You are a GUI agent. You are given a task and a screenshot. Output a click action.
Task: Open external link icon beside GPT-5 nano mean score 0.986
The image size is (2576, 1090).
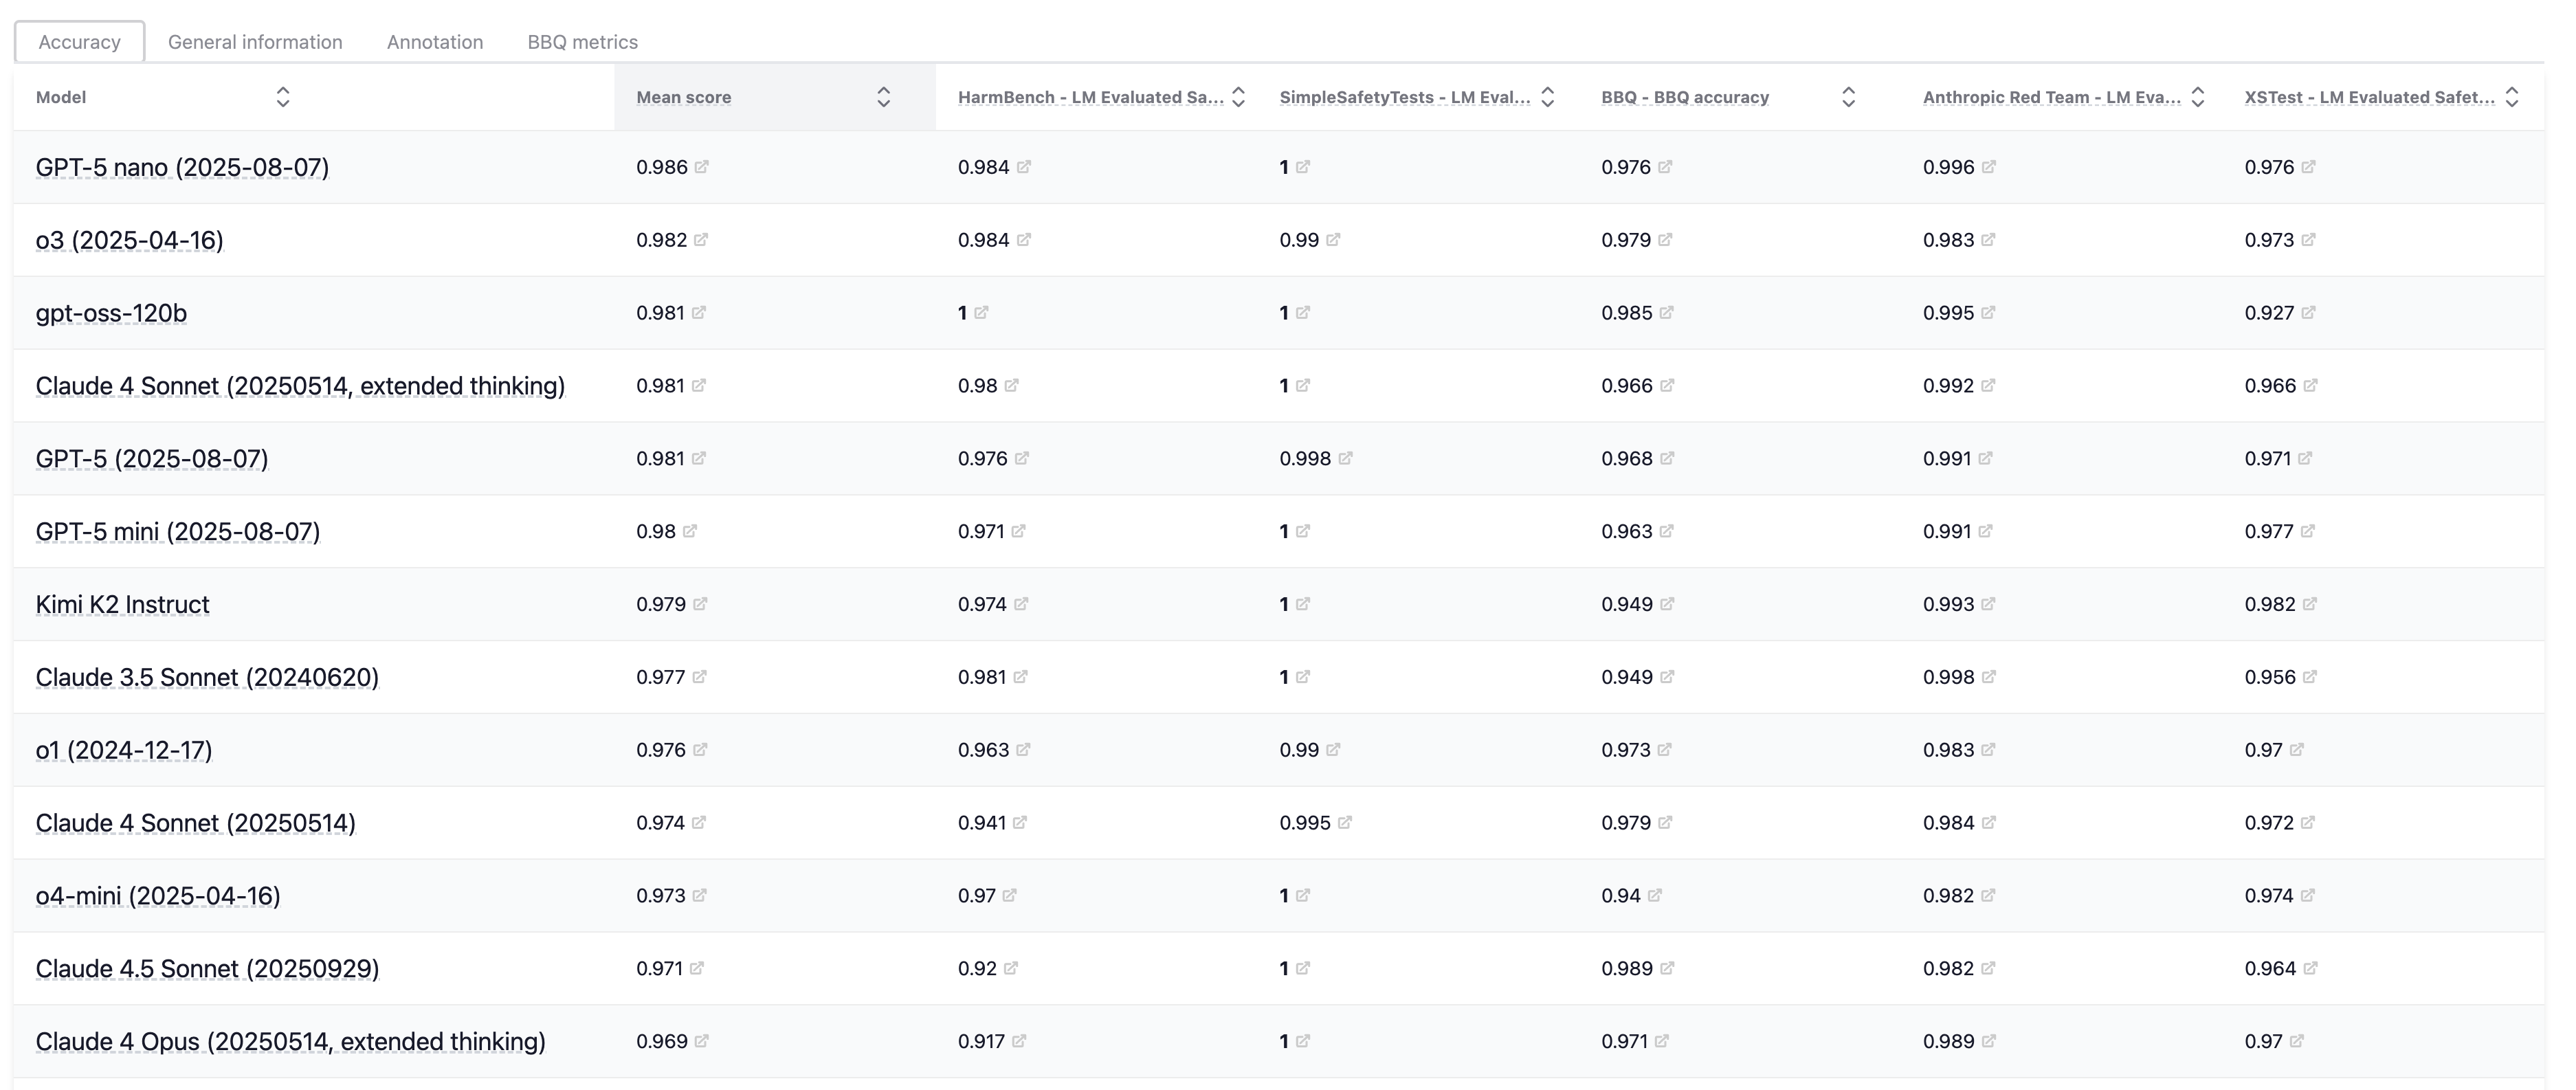pos(702,167)
